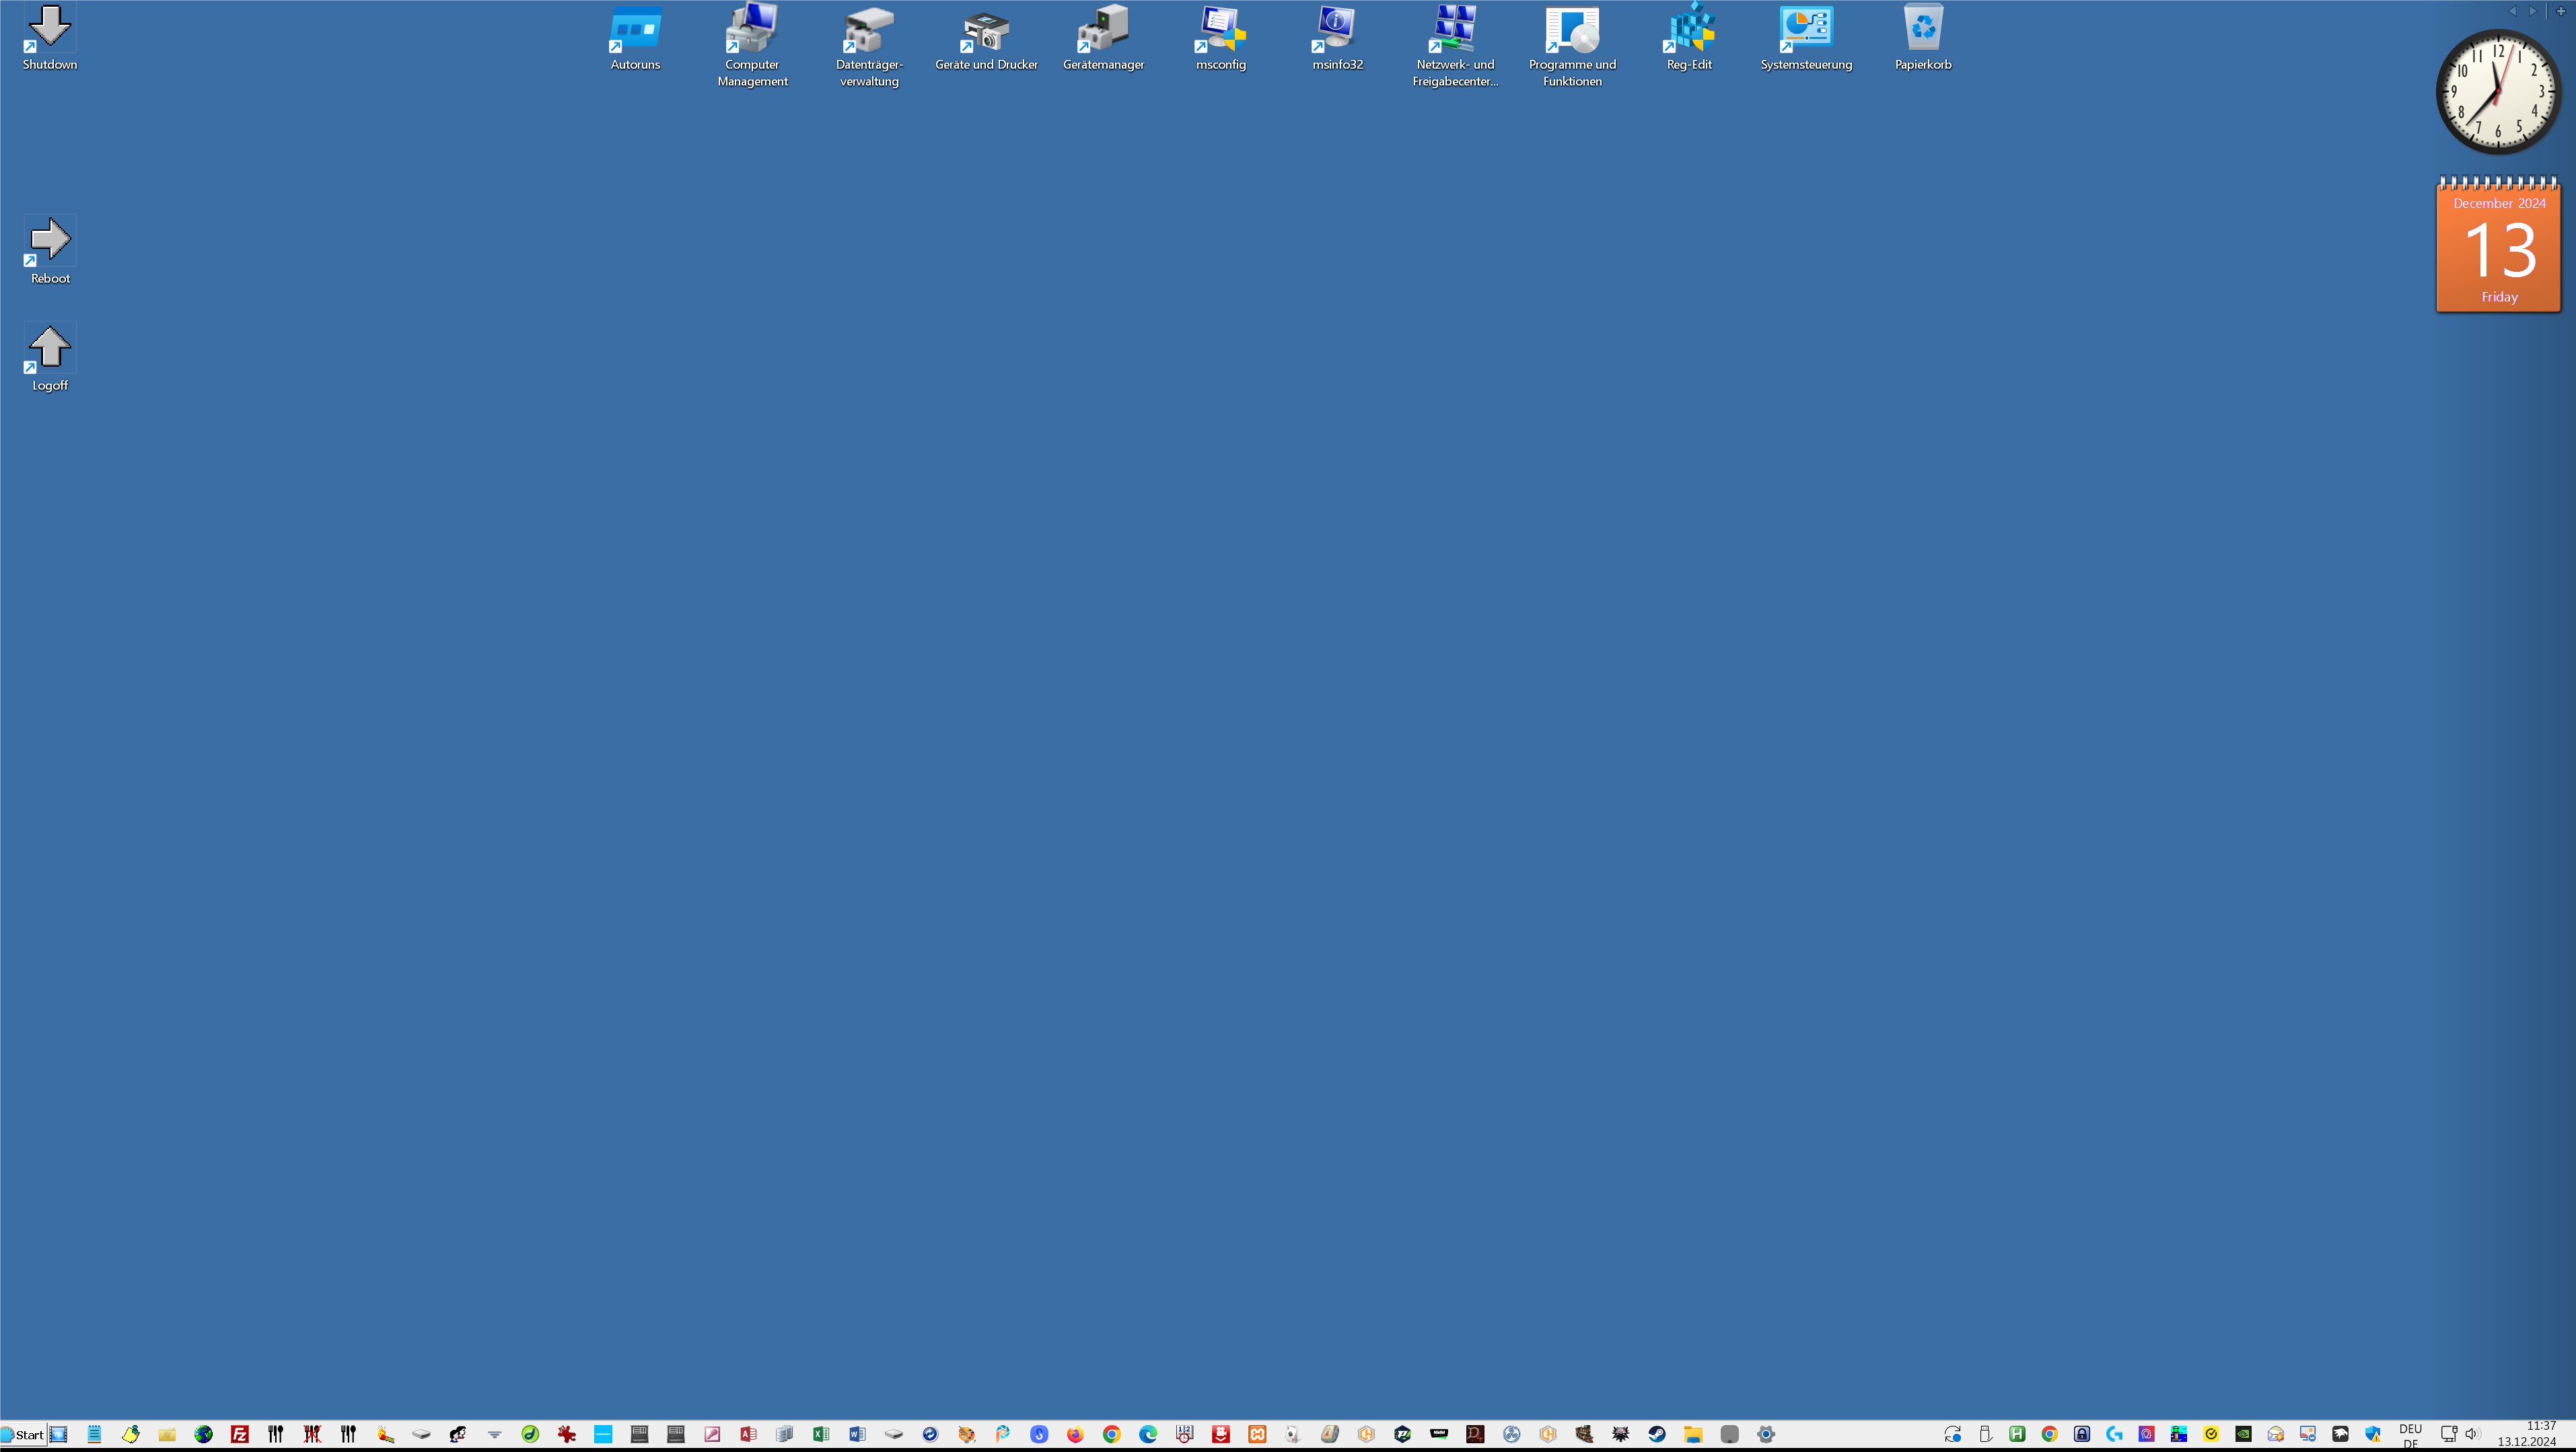Screen dimensions: 2576x1452
Task: Open Microsoft Word from the taskbar
Action: (858, 1434)
